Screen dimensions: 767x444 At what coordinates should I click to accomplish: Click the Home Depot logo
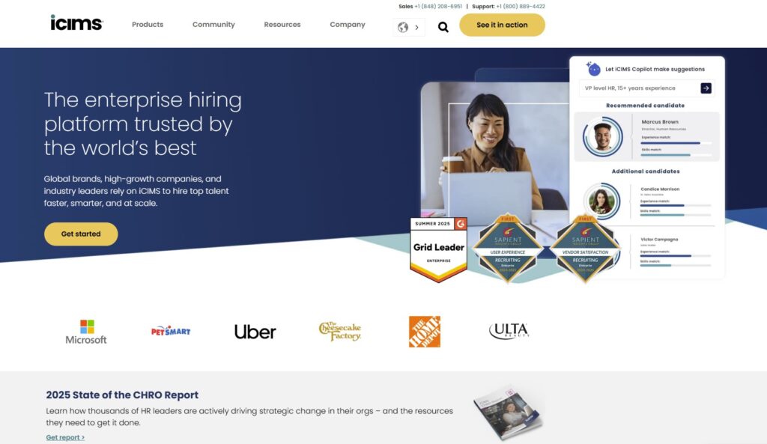425,332
